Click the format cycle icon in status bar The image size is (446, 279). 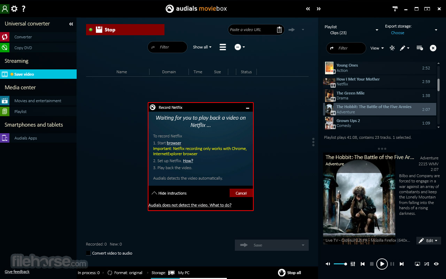(x=110, y=273)
